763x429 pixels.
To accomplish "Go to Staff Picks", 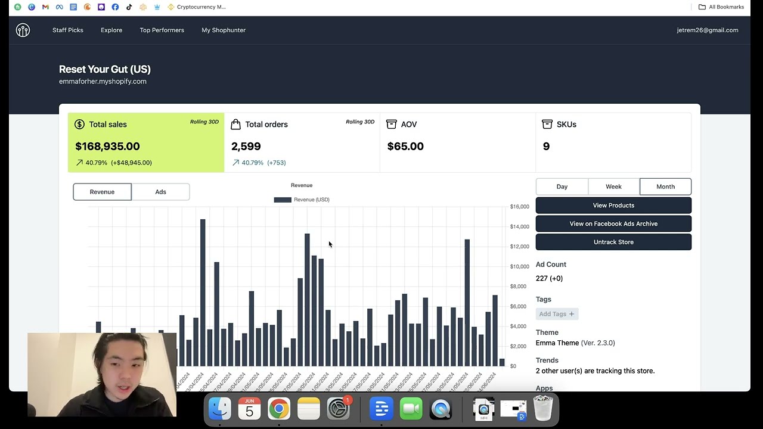I will pyautogui.click(x=68, y=30).
